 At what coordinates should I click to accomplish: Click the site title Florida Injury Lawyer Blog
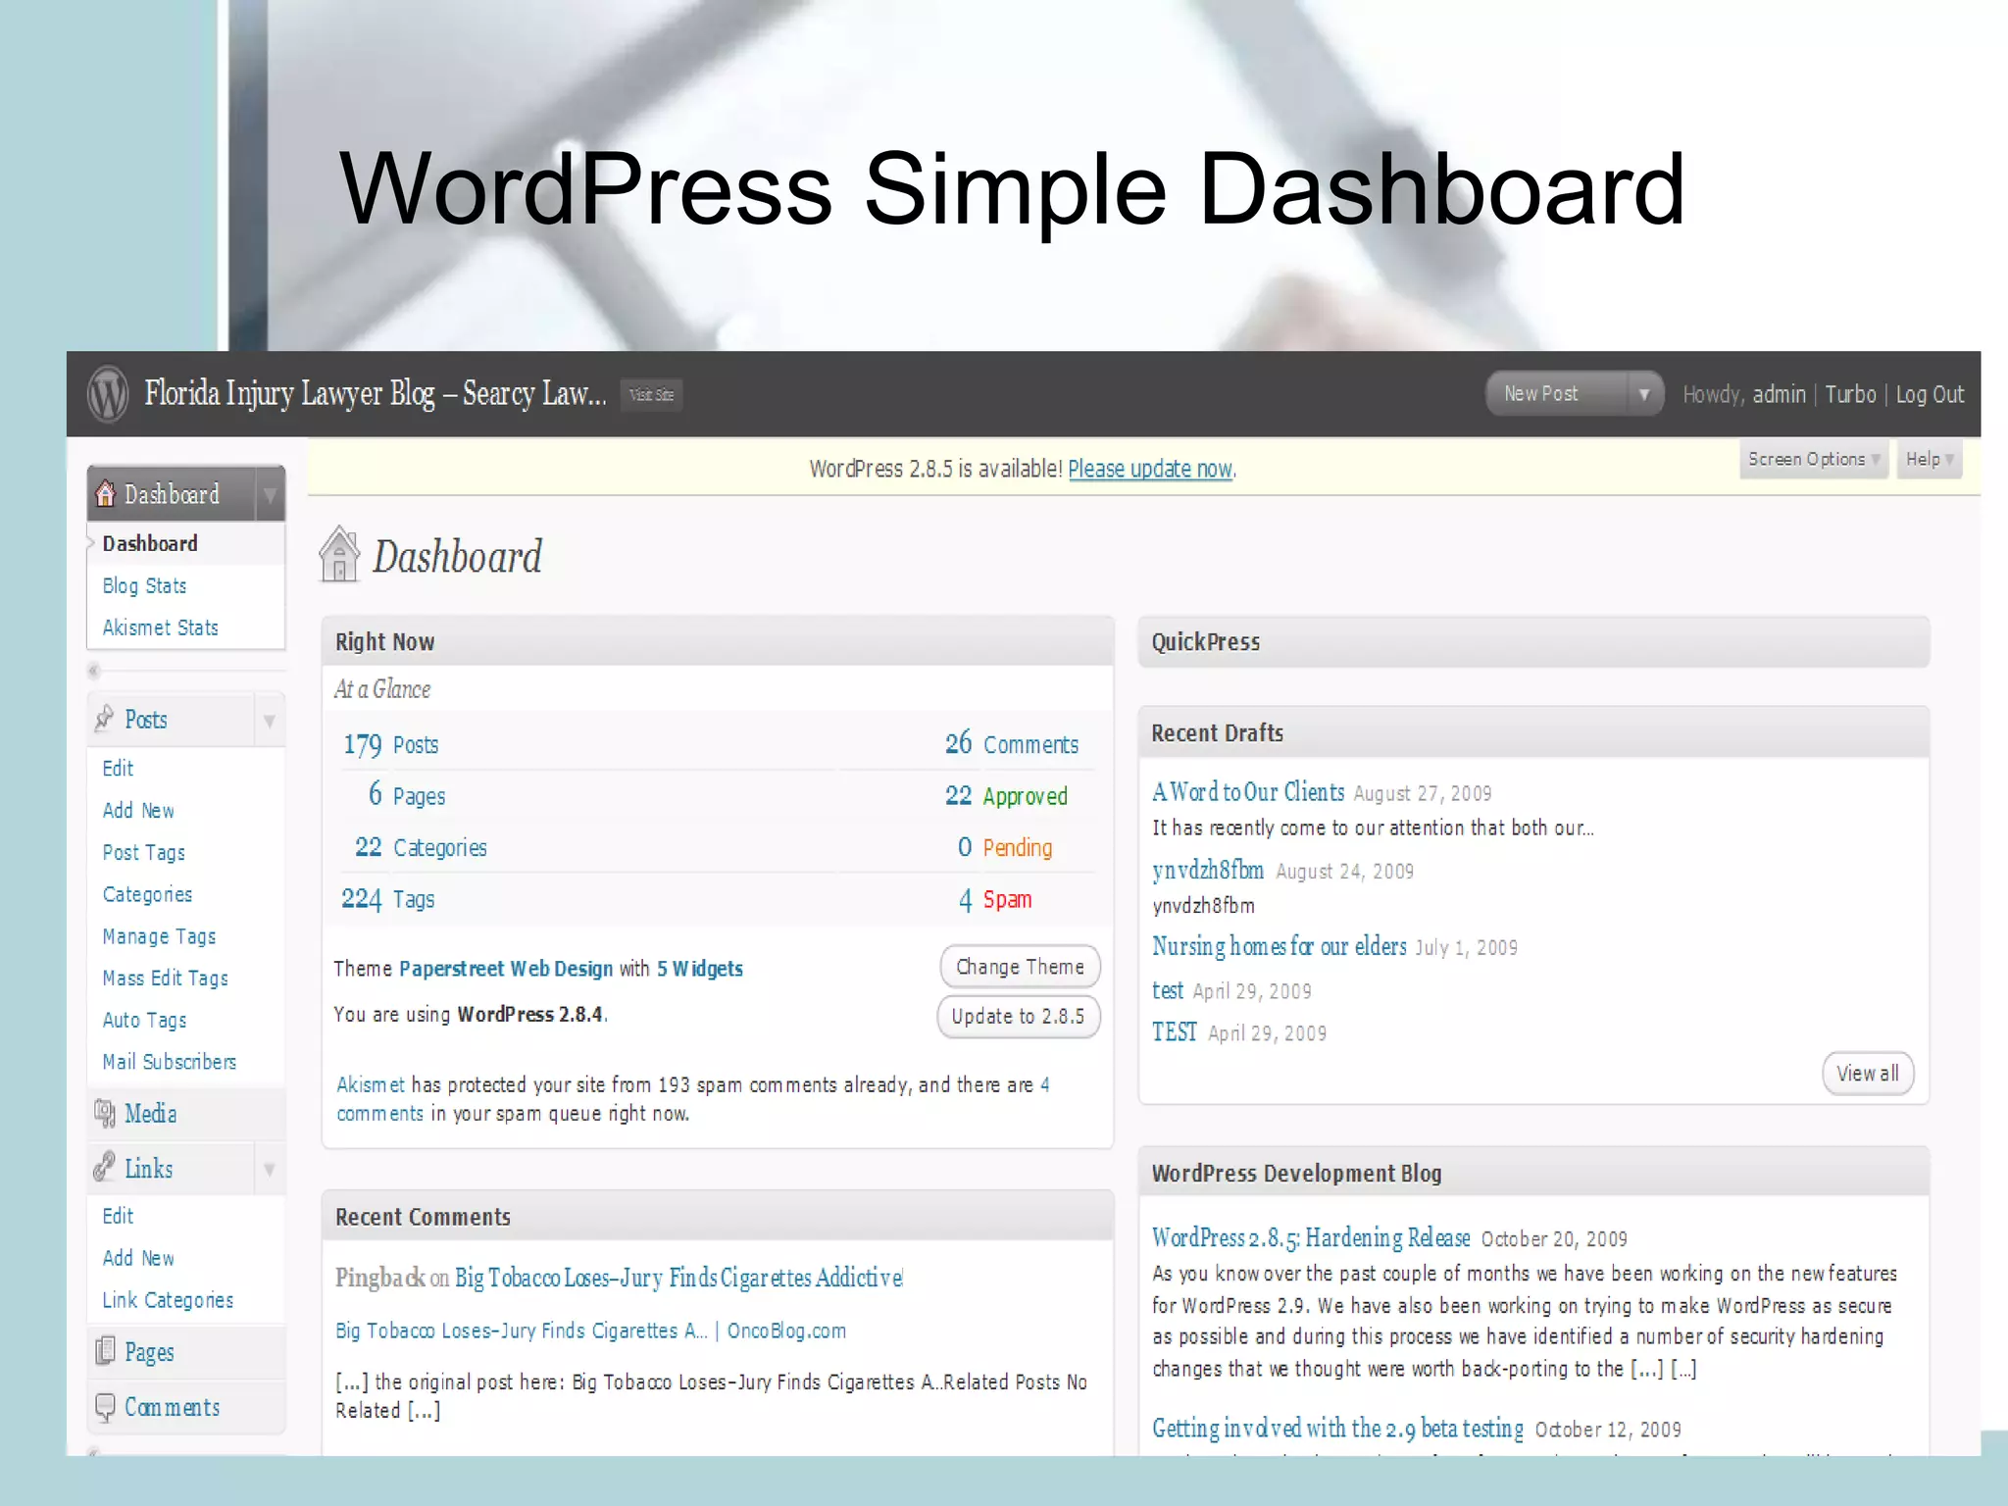(x=376, y=393)
